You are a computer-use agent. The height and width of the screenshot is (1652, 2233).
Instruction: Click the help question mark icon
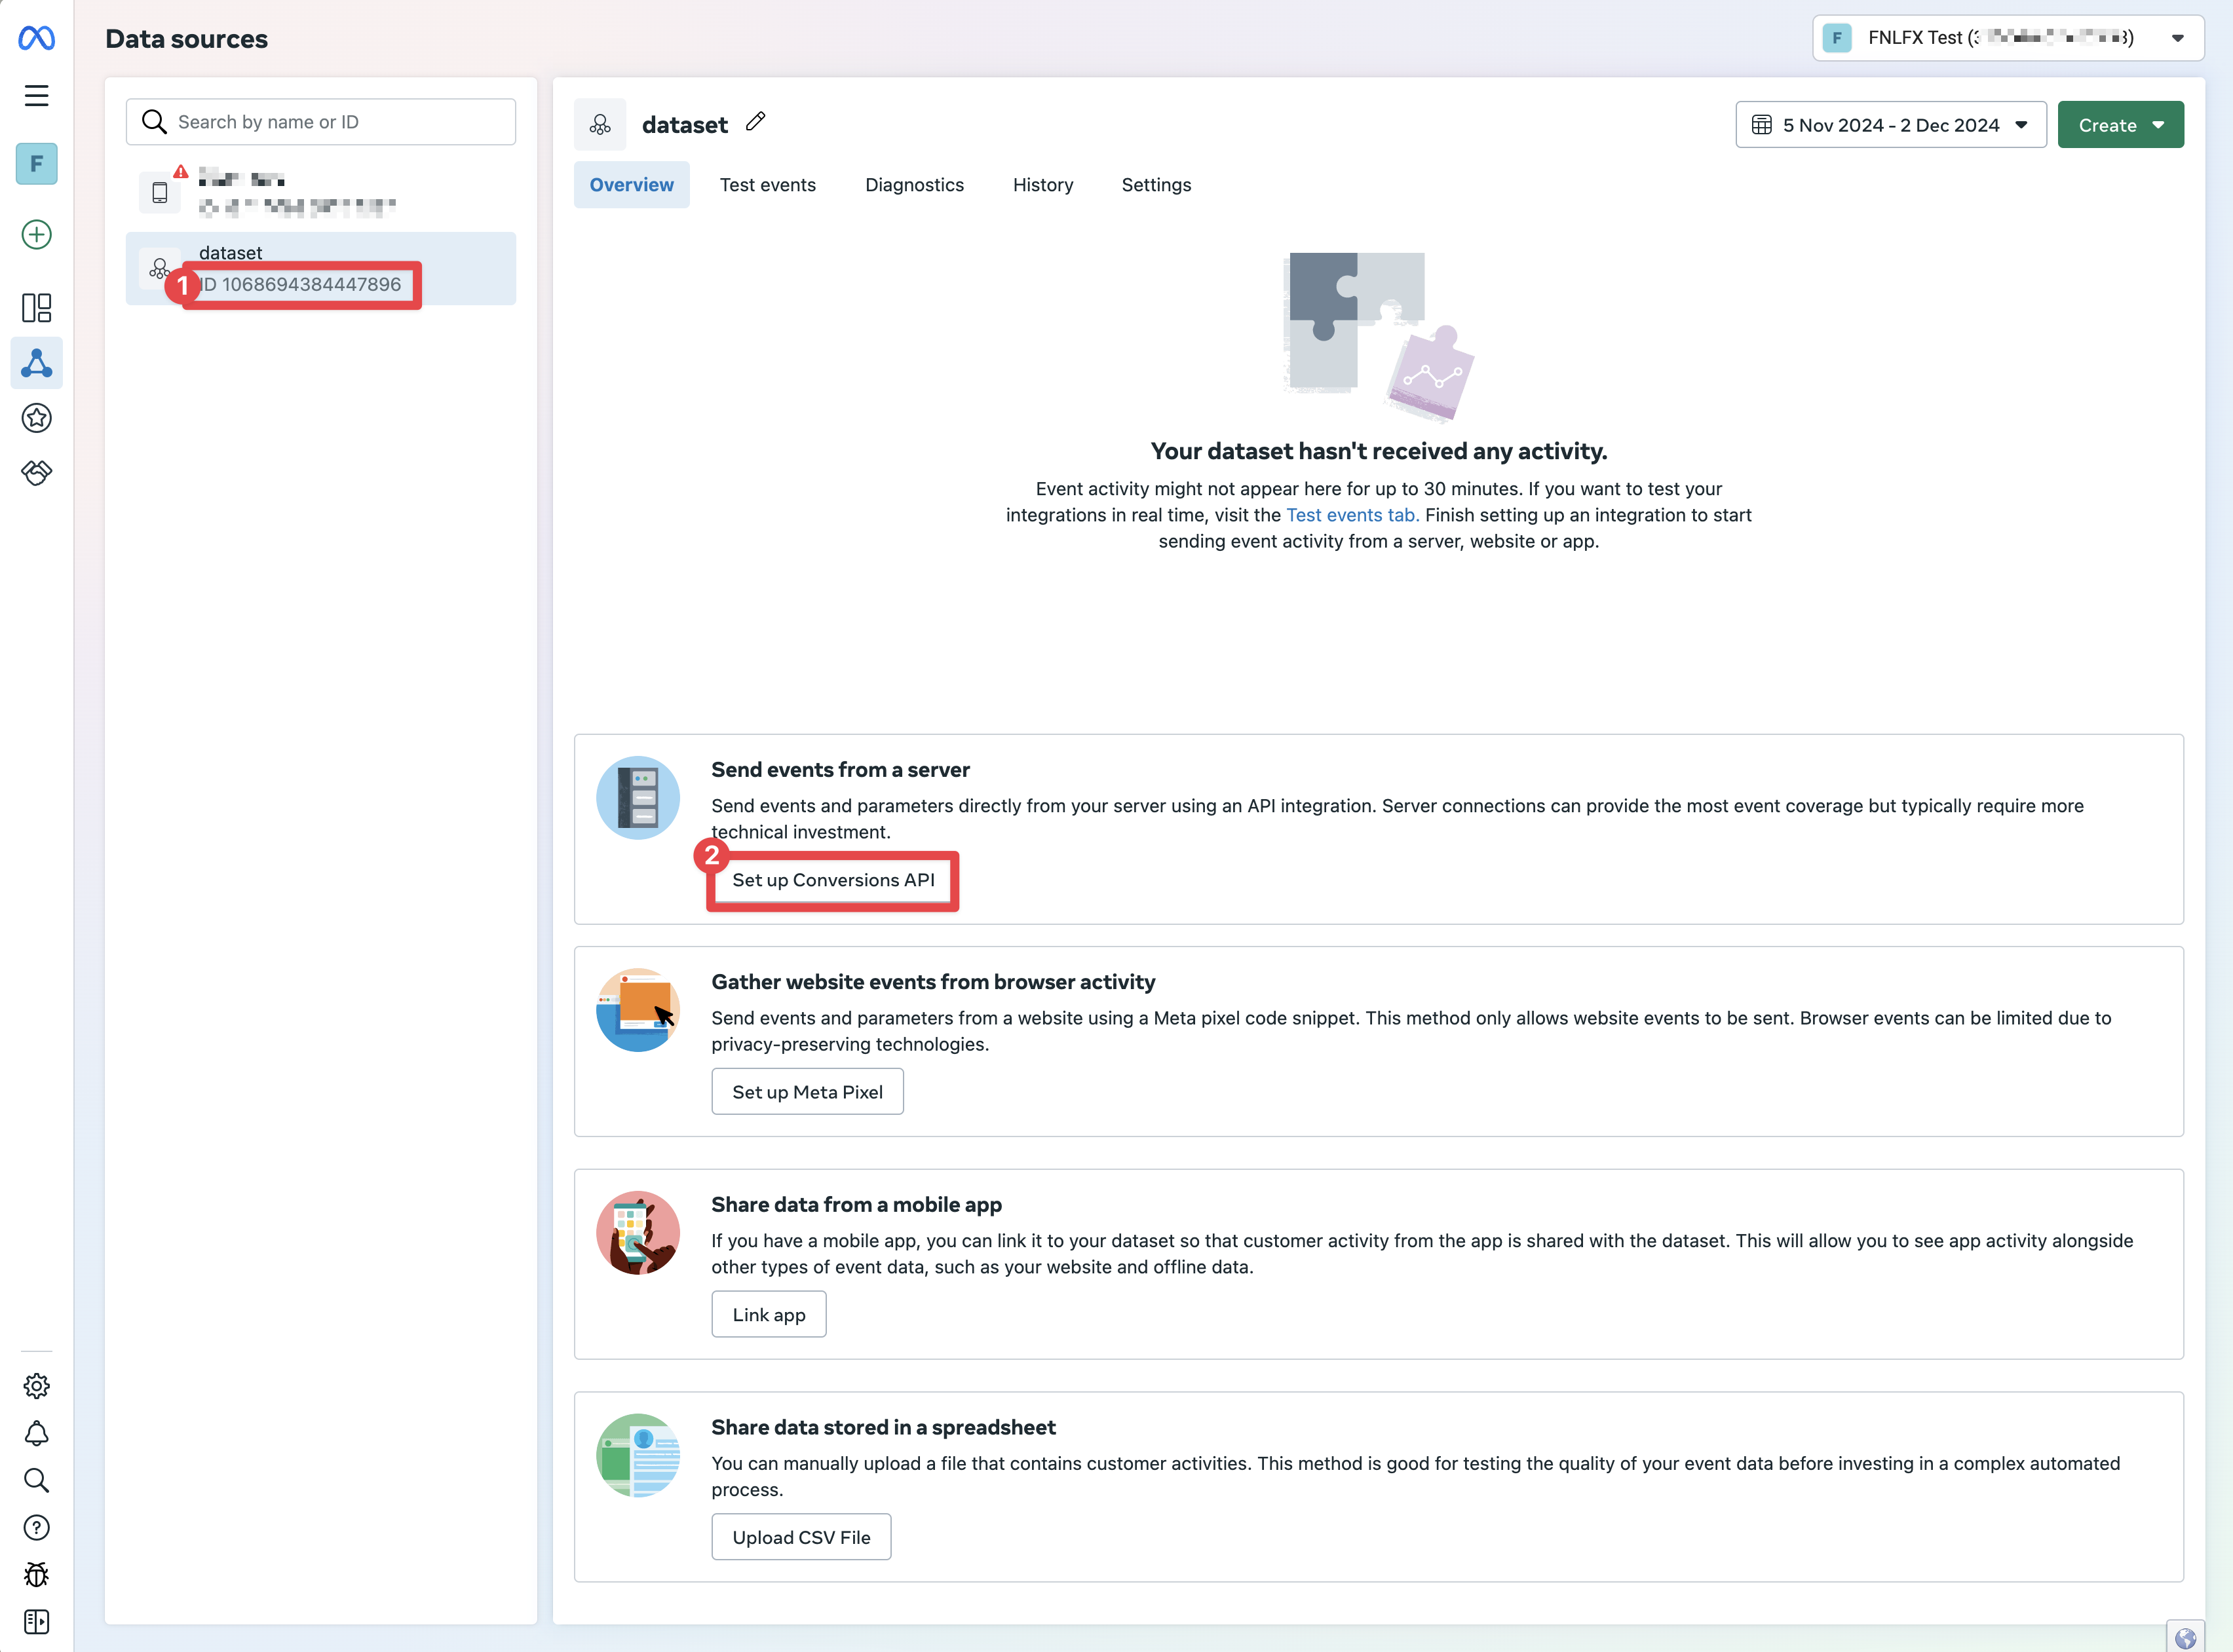[36, 1527]
